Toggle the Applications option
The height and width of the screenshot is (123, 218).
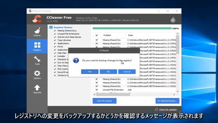[55, 43]
